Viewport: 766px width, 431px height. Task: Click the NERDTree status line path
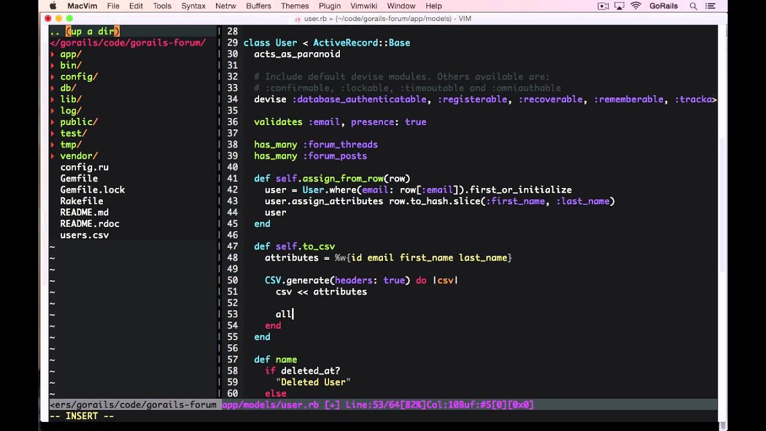click(x=133, y=405)
